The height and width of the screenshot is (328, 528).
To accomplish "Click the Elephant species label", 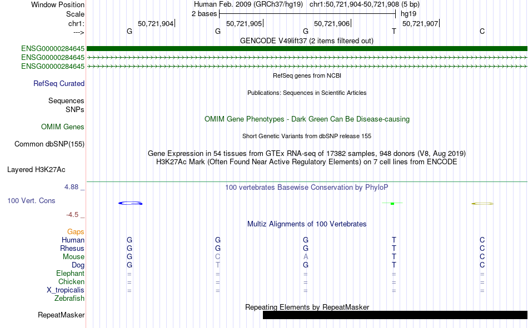I will coord(70,273).
